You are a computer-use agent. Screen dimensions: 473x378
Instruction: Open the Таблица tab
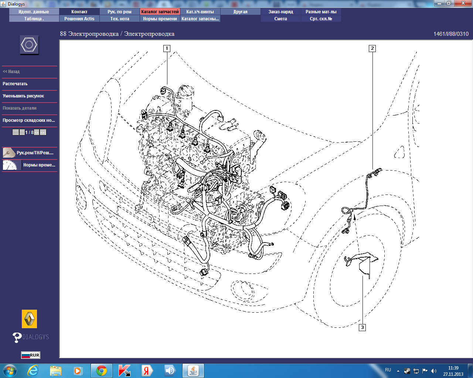(x=34, y=19)
